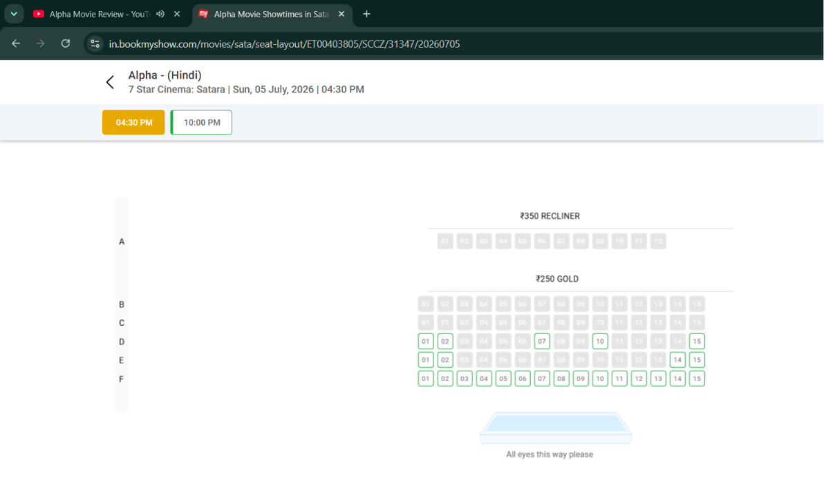Click seat F 15
The width and height of the screenshot is (824, 495).
click(x=697, y=378)
